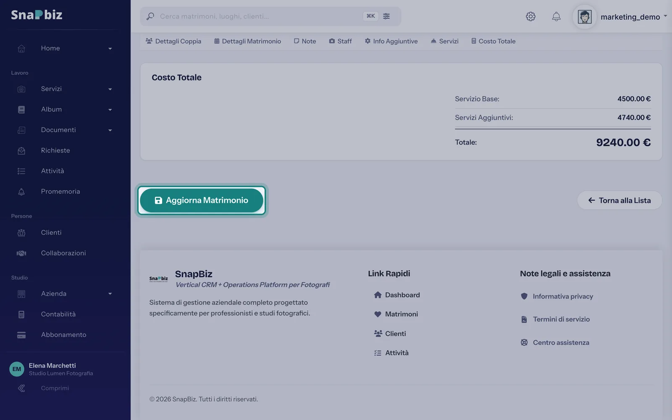Click the Contabilità calculator icon
Image resolution: width=672 pixels, height=420 pixels.
pyautogui.click(x=21, y=314)
